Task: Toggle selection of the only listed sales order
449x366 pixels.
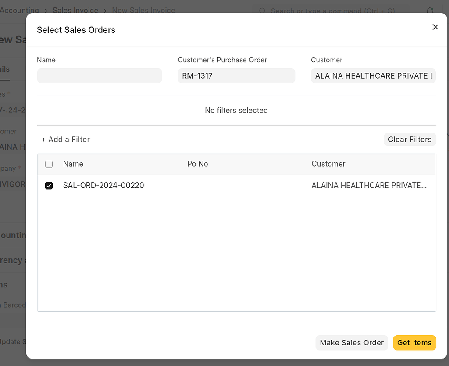Action: 49,185
